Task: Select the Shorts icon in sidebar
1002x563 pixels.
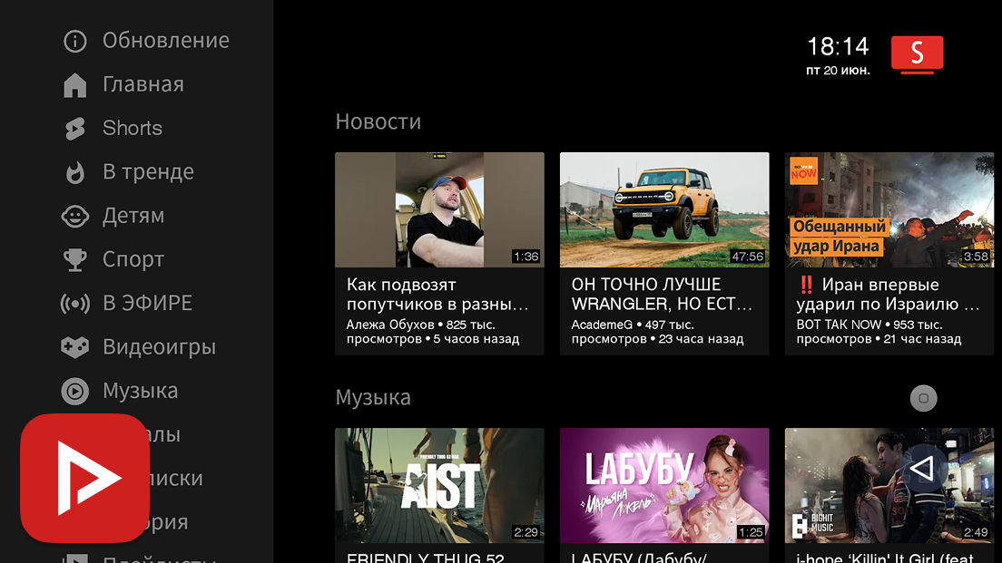Action: point(74,129)
